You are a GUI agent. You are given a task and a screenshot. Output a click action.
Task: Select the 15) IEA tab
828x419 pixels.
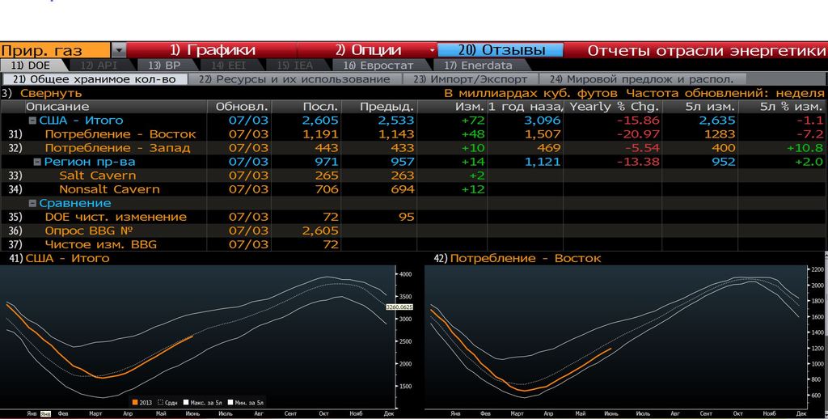(296, 66)
